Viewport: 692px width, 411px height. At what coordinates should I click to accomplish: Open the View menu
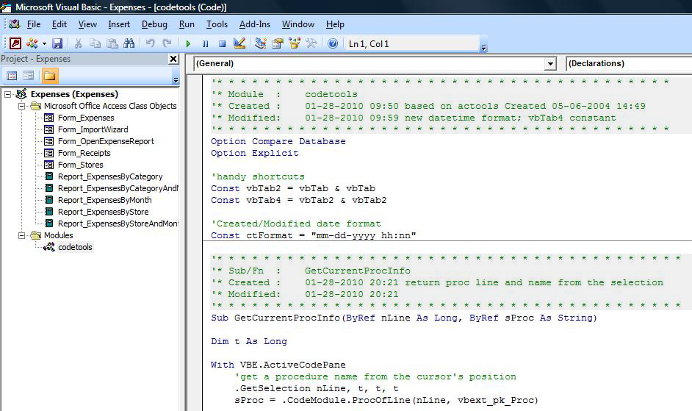click(x=87, y=24)
